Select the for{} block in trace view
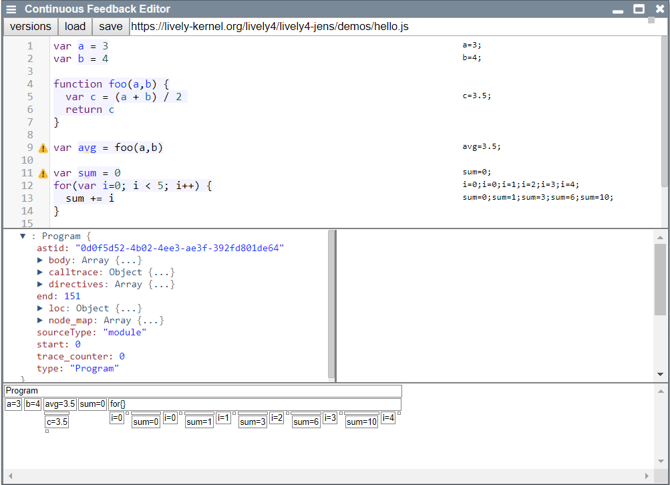This screenshot has height=485, width=670. tap(255, 404)
